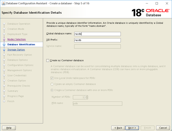This screenshot has width=172, height=131.
Task: Cancel the database creation wizard
Action: (163, 128)
